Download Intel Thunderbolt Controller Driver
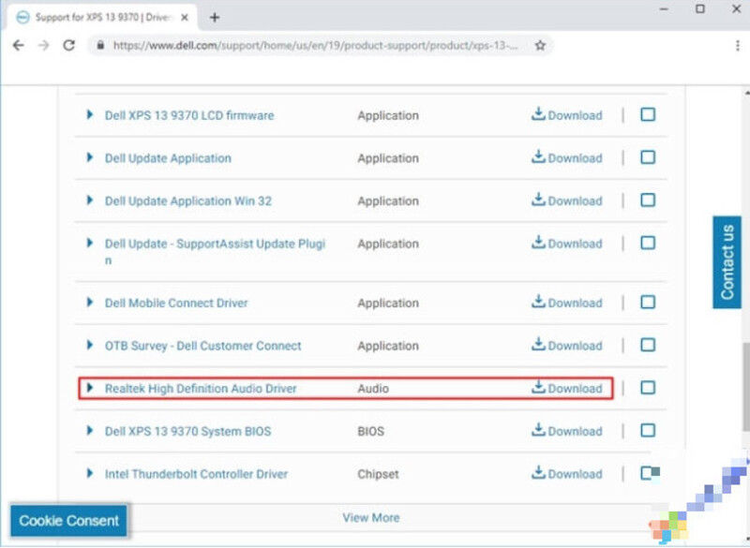750x548 pixels. pos(567,474)
